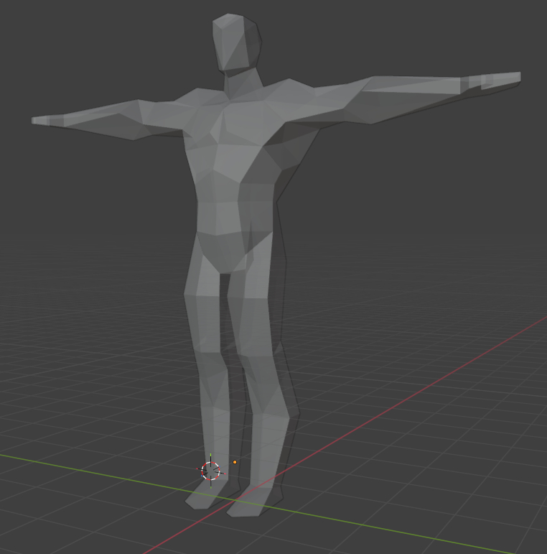The height and width of the screenshot is (554, 547).
Task: Select the orange object origin dot
Action: (x=235, y=462)
